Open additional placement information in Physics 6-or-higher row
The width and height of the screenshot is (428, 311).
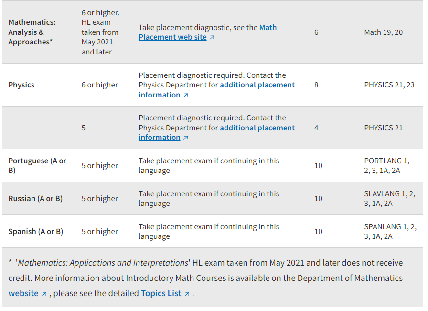click(x=216, y=90)
